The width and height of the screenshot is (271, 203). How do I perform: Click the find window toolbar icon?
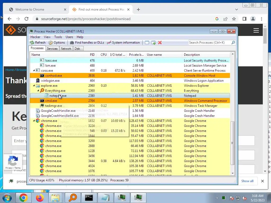[147, 43]
